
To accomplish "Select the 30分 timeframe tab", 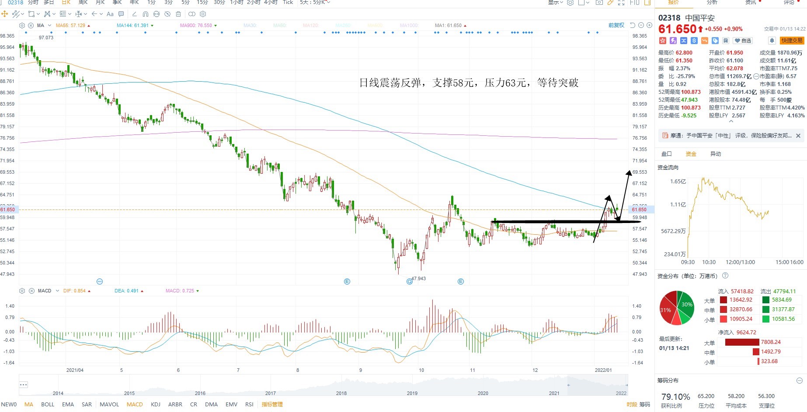I will [219, 3].
